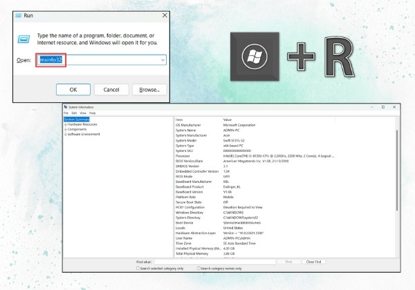Screen dimensions: 415x290
Task: Click the 'Microsoft Corporation' value
Action: point(239,125)
